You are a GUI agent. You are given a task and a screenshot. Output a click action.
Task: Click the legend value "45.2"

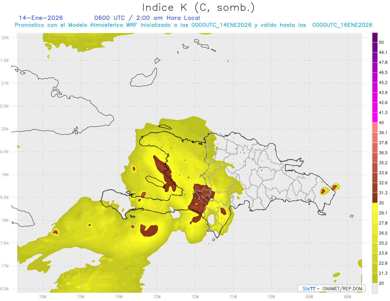[x=383, y=82]
